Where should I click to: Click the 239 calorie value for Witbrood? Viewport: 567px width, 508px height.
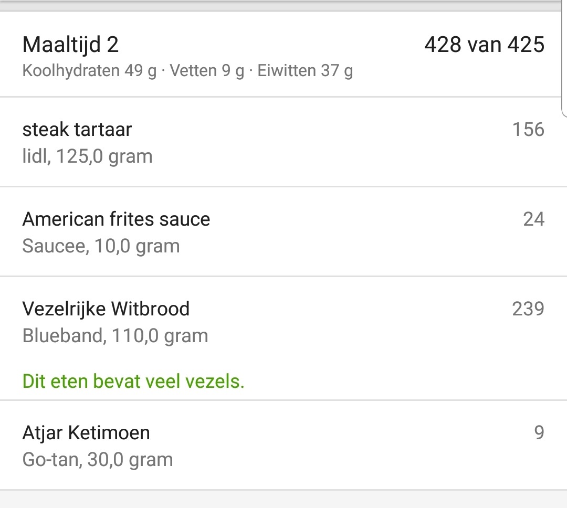point(528,309)
